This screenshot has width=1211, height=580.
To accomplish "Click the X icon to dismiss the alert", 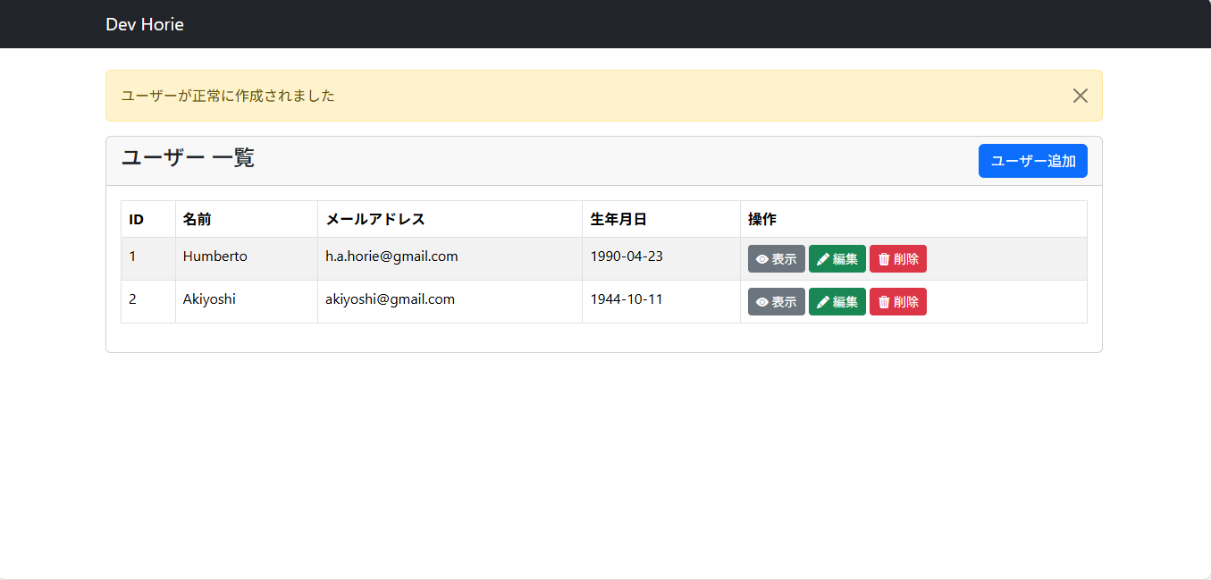I will pyautogui.click(x=1080, y=95).
